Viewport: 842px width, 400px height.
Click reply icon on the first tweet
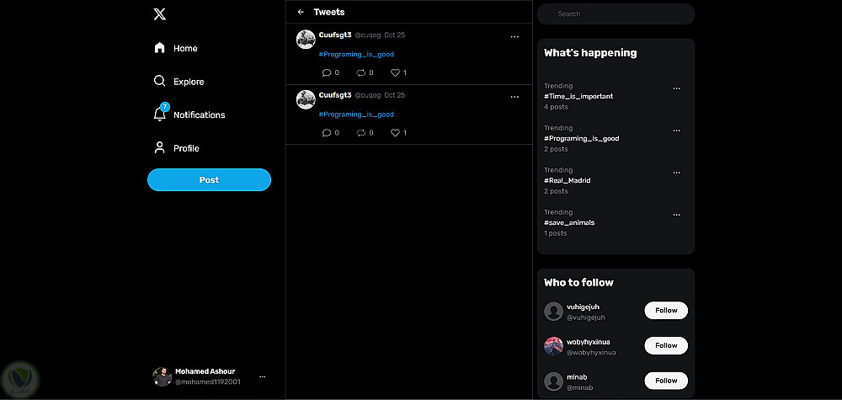(x=327, y=72)
